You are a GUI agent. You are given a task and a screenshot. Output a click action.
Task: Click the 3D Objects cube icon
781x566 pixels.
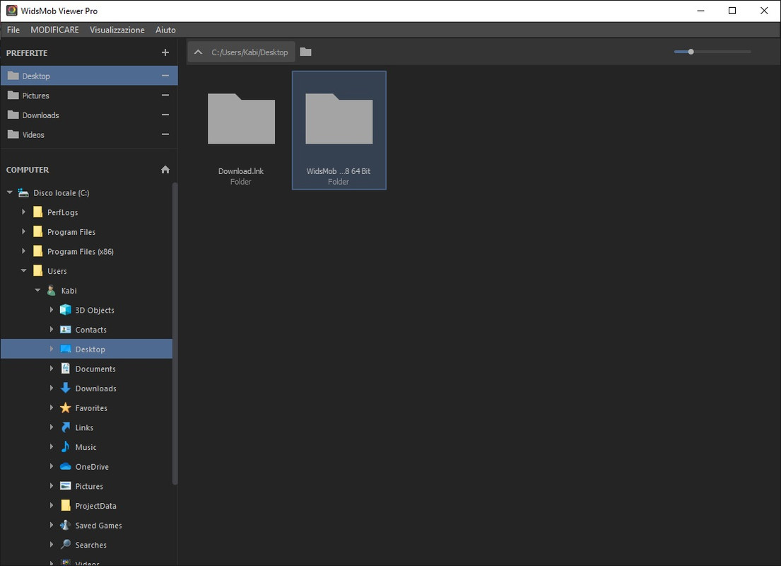pyautogui.click(x=65, y=310)
